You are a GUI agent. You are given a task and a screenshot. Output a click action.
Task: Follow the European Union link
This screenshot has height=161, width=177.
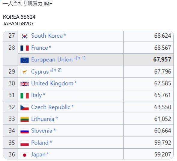click(52, 60)
